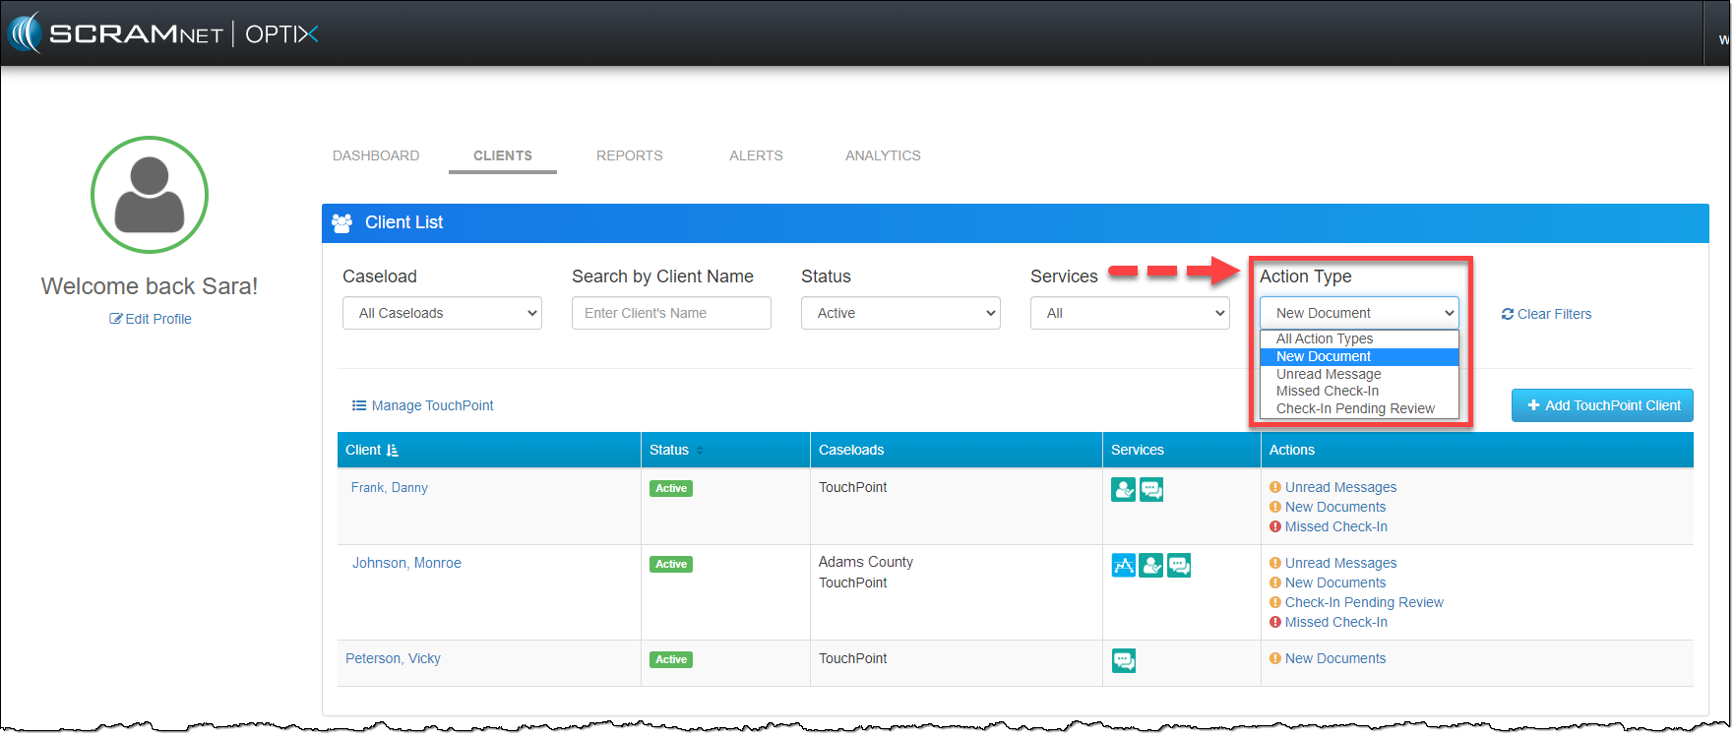The image size is (1735, 736).
Task: Click Monroe Johnson's messaging service icon
Action: click(1179, 565)
